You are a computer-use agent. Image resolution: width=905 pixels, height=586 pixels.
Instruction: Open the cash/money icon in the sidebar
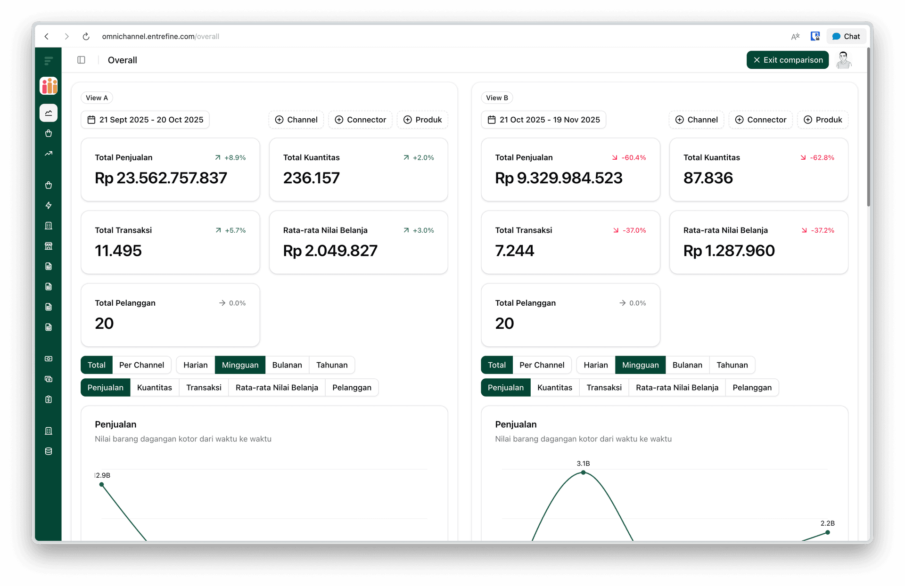click(x=49, y=358)
